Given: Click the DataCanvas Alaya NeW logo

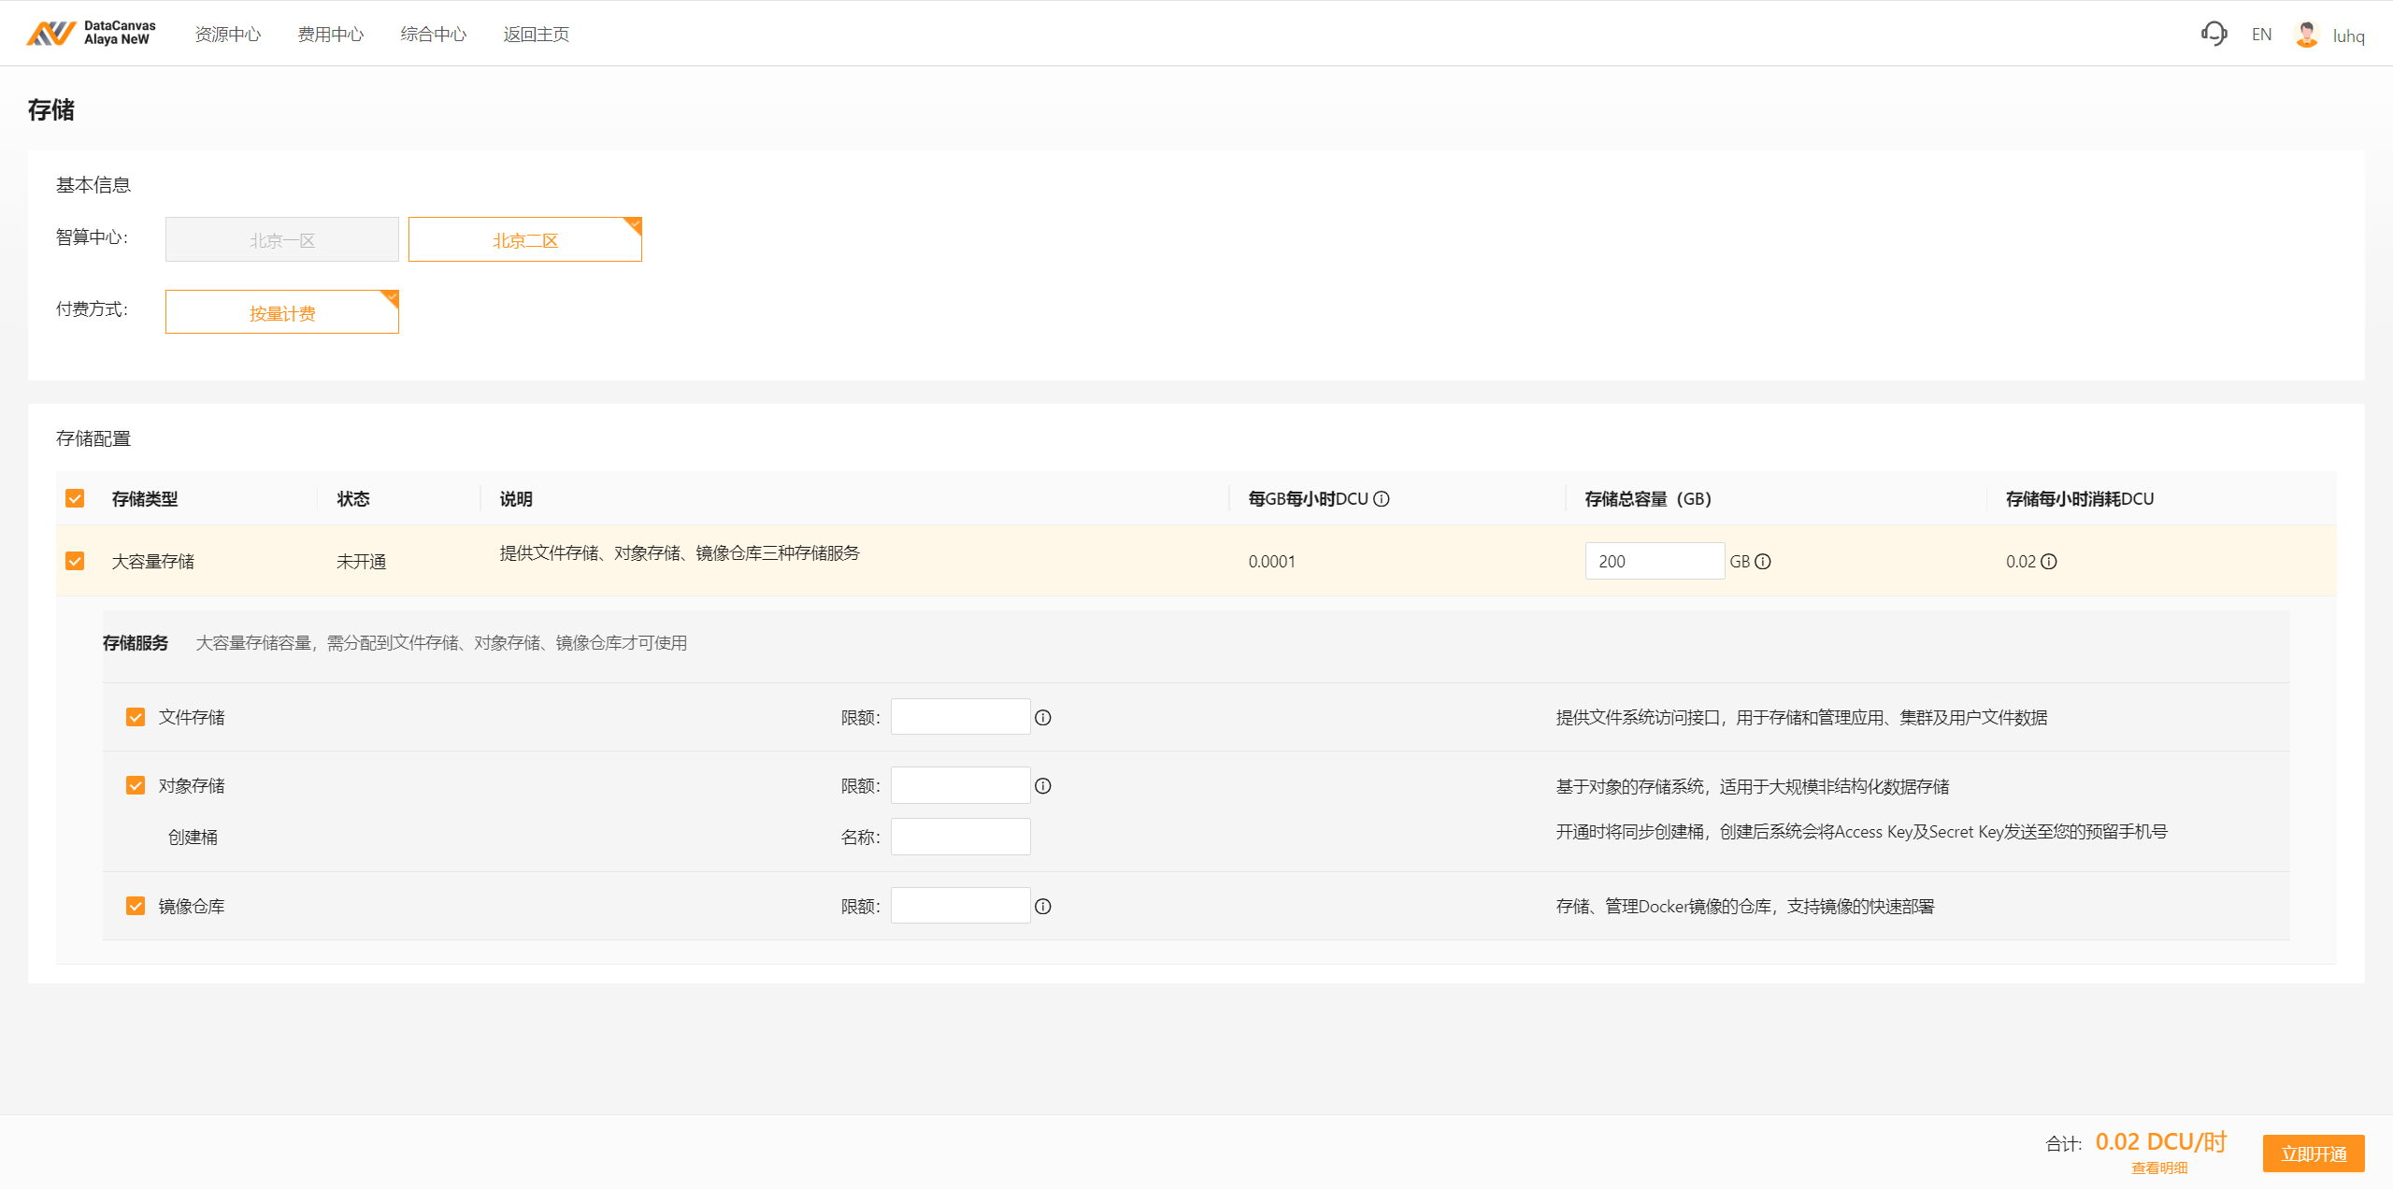Looking at the screenshot, I should 92,34.
